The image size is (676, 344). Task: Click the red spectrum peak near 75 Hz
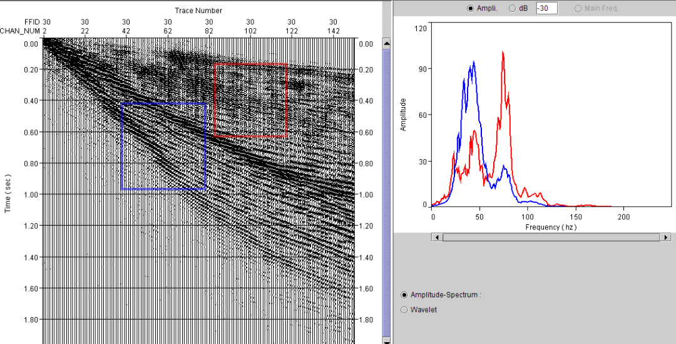pos(503,53)
